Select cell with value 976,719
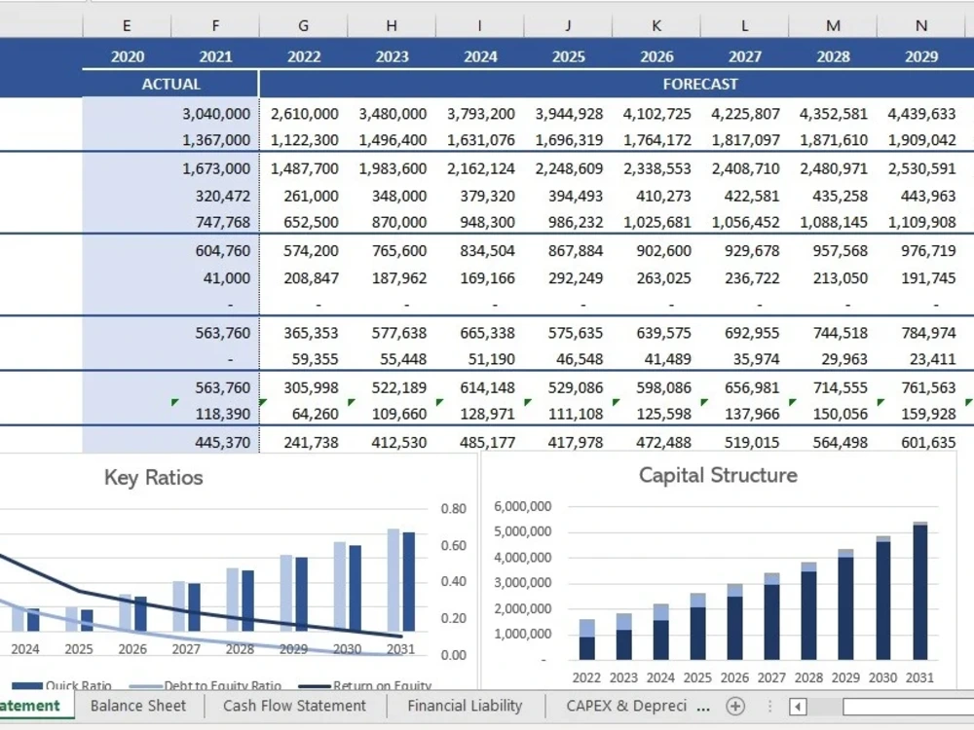 pos(921,250)
